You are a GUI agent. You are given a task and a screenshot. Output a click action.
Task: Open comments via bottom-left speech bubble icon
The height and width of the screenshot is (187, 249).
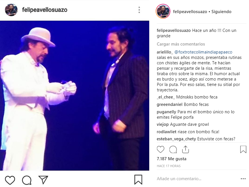27,180
